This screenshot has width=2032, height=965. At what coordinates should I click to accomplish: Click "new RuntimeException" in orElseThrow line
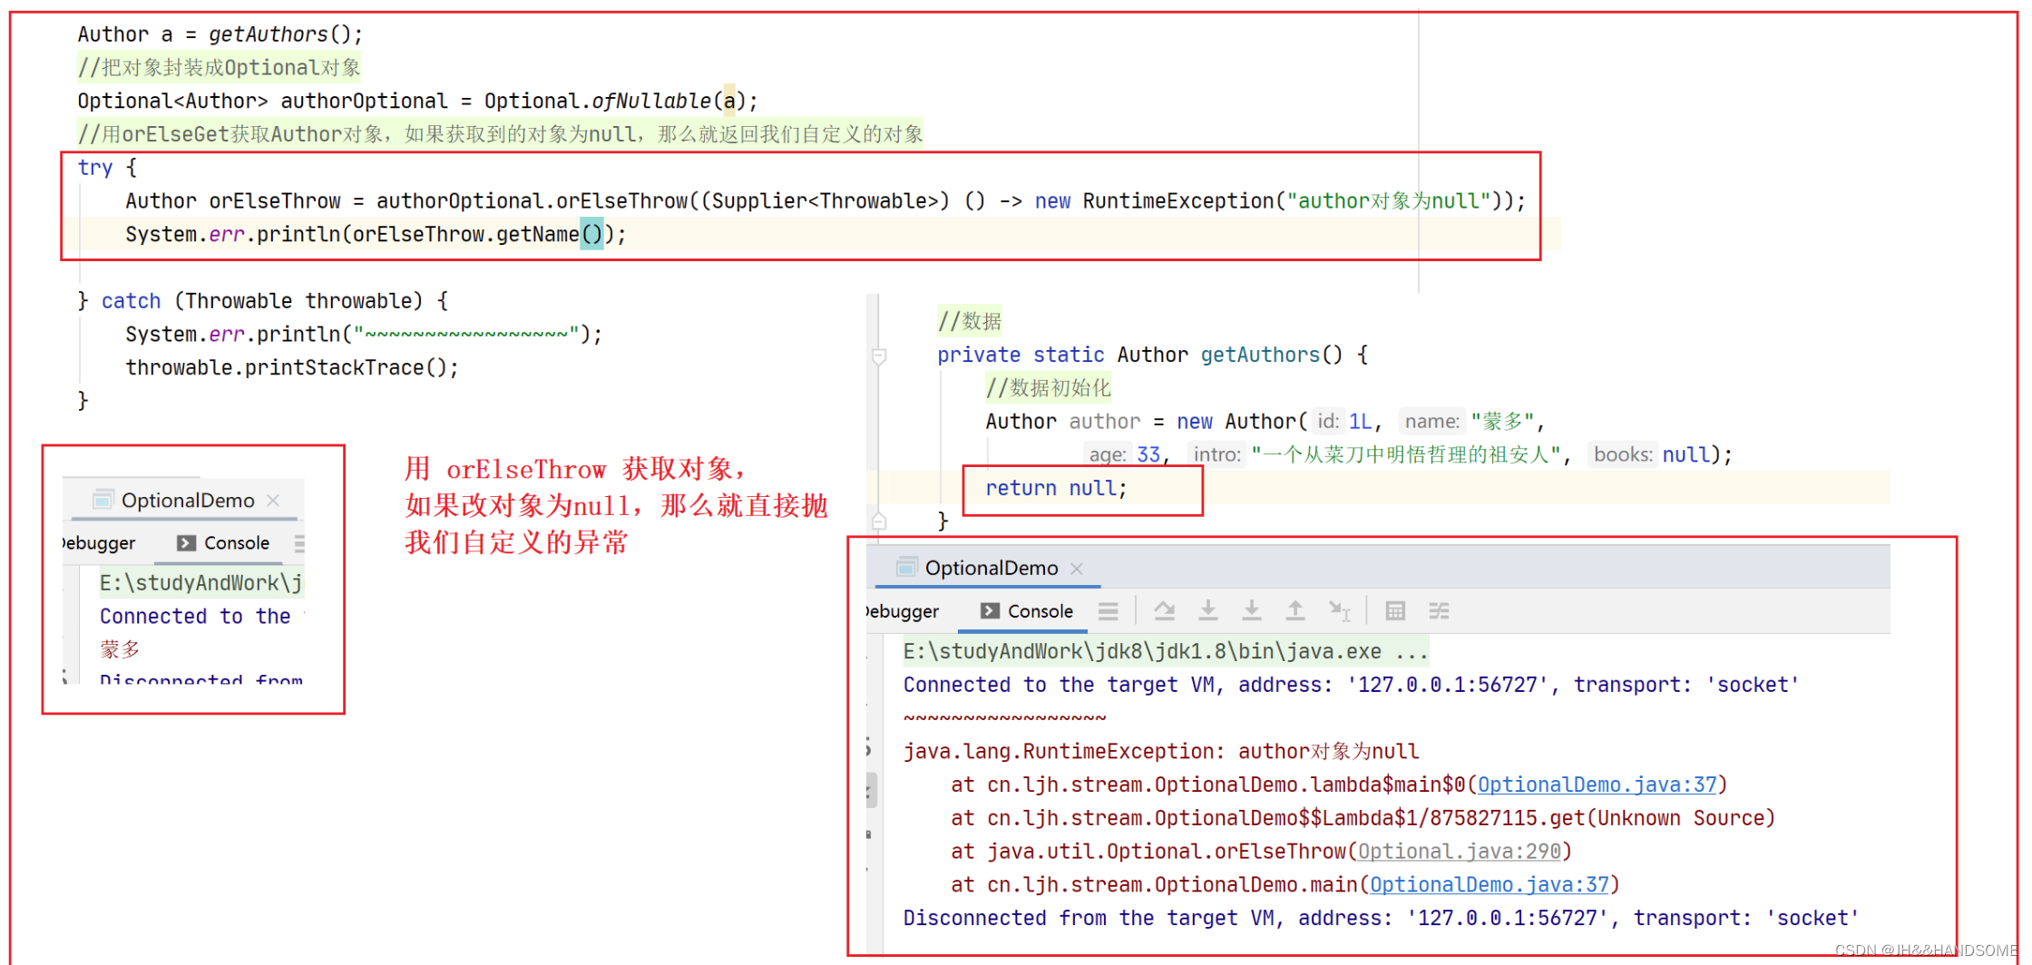(x=1154, y=201)
